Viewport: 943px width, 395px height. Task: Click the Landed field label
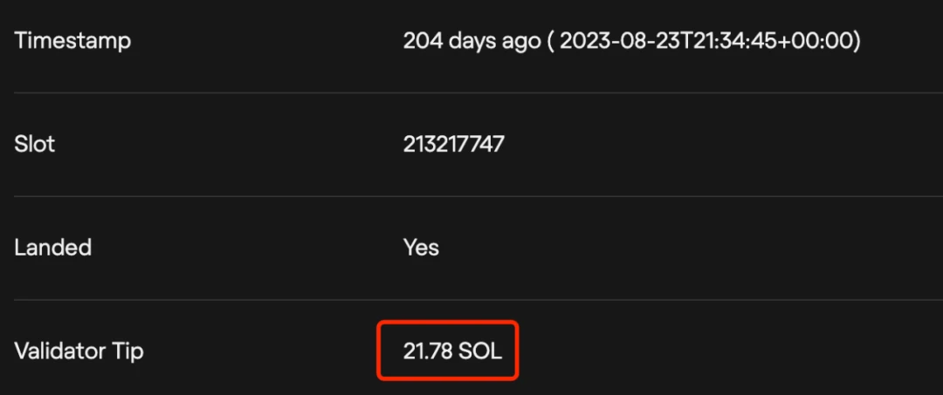coord(52,248)
